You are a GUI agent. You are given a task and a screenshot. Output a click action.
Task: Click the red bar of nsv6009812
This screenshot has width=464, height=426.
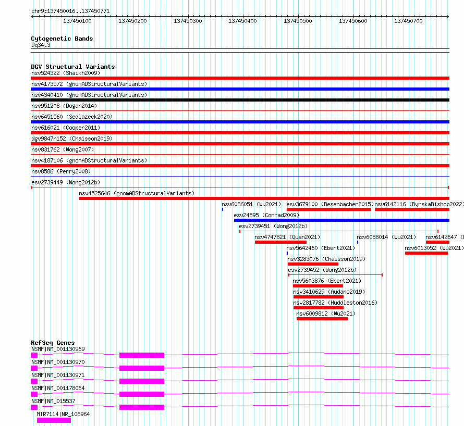(322, 319)
